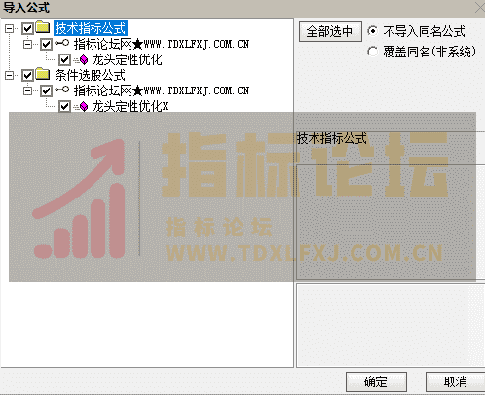Click key icon under 条件选股公式 group
485x395 pixels.
pyautogui.click(x=61, y=90)
